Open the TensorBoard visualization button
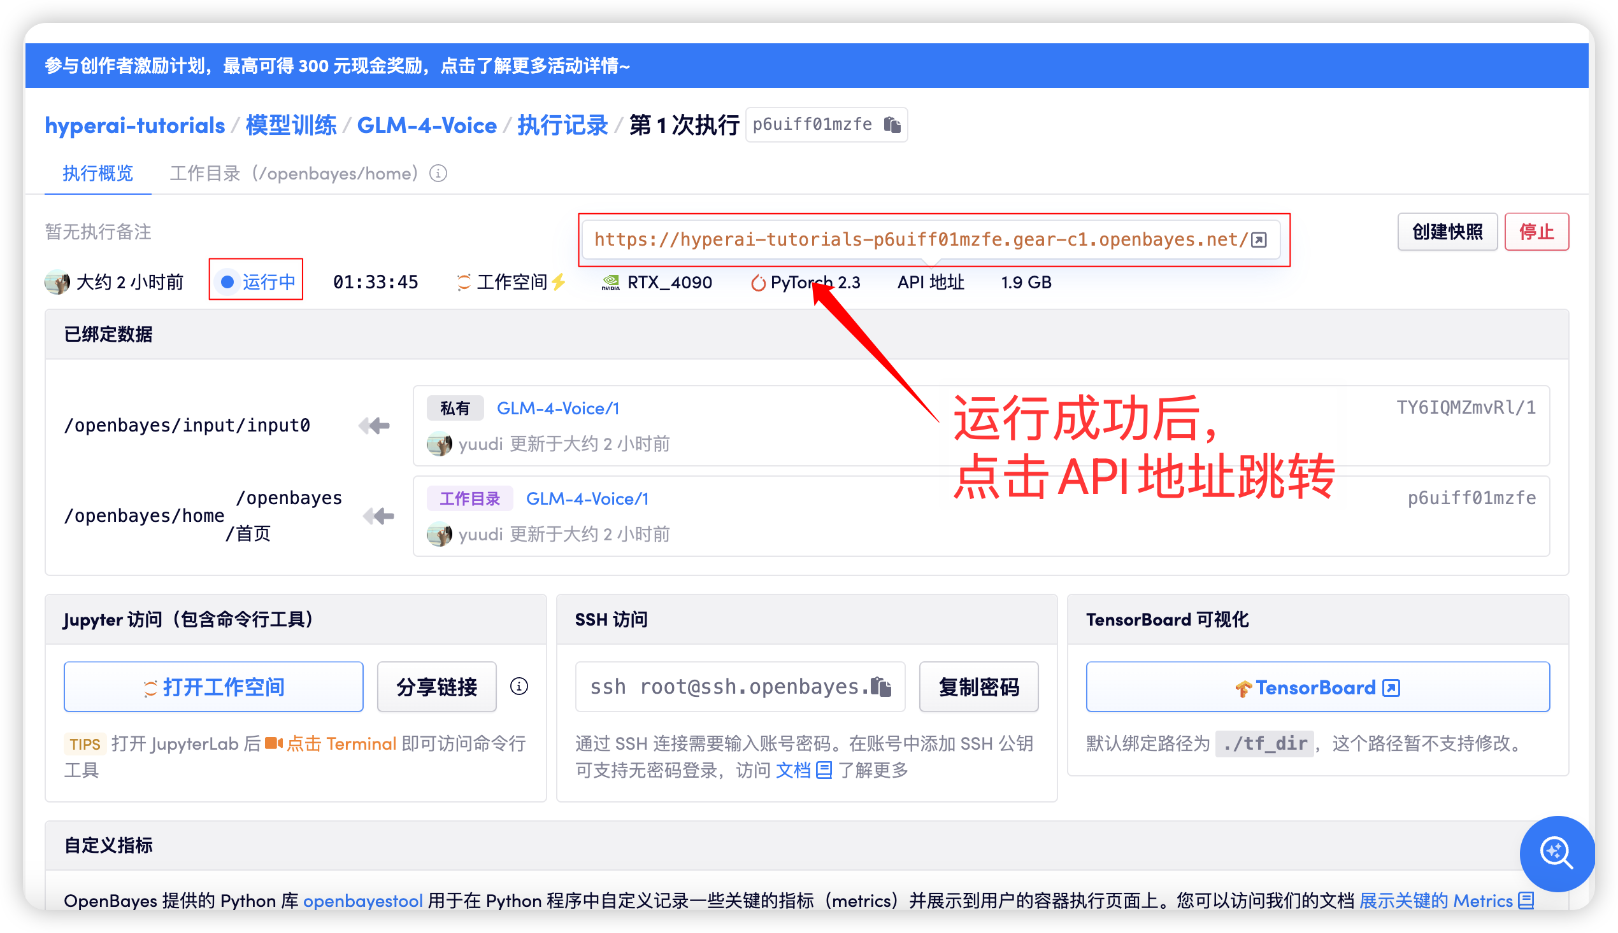This screenshot has height=933, width=1618. tap(1317, 687)
